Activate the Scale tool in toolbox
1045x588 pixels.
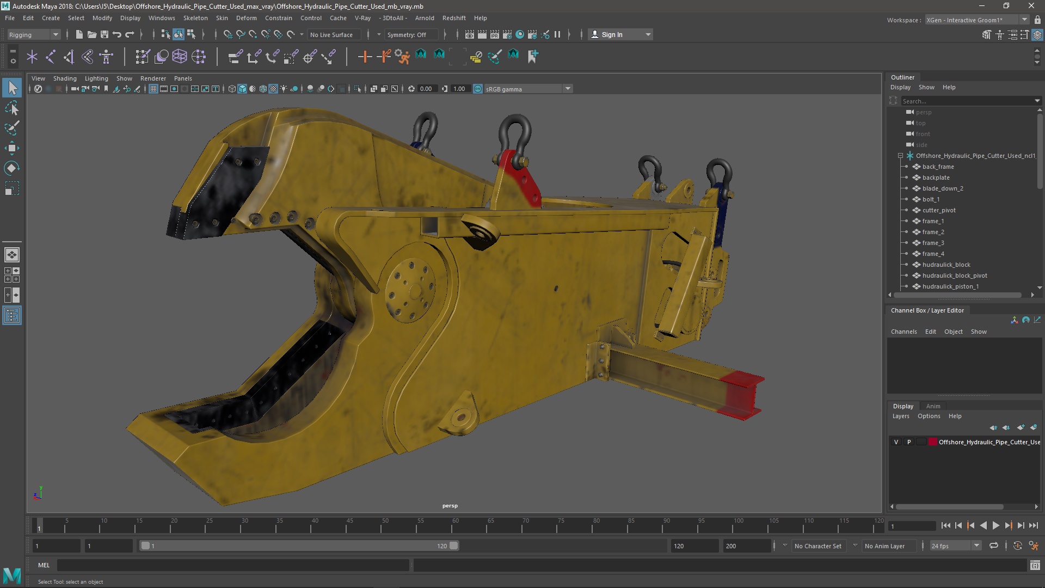click(12, 188)
